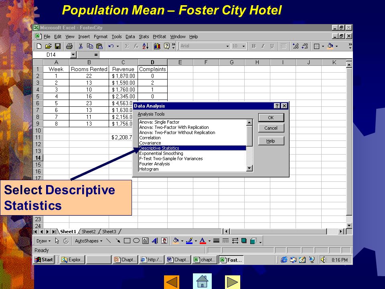Click the Free Rotate icon
The width and height of the screenshot is (385, 289).
66,241
